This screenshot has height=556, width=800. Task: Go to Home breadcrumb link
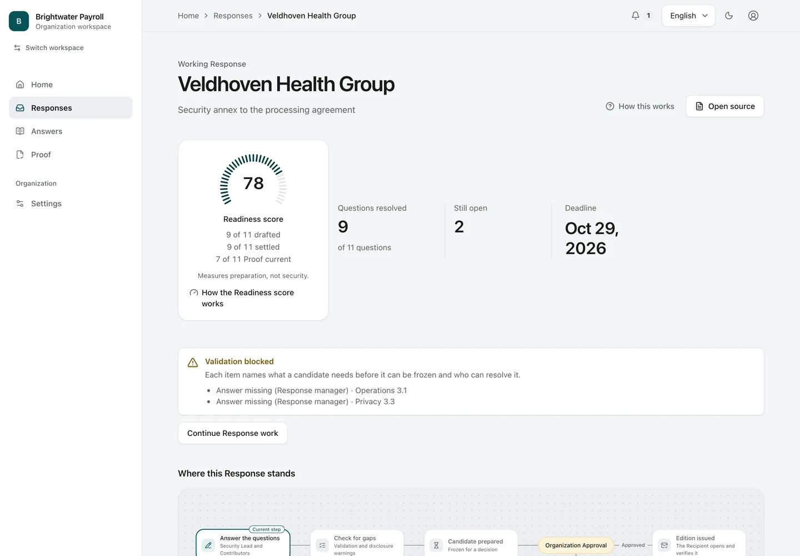click(188, 16)
